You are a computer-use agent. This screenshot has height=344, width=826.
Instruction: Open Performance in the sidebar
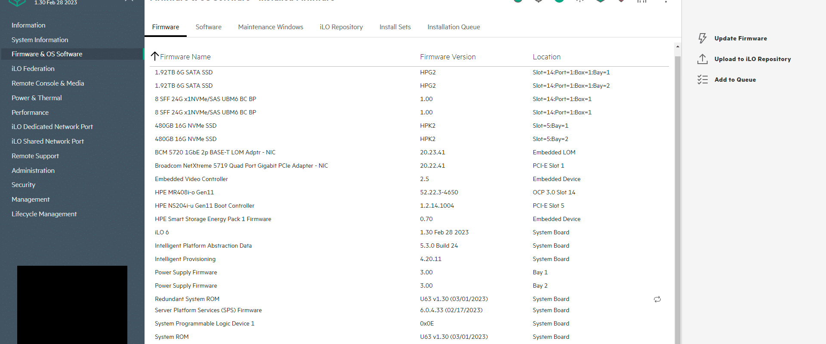(x=30, y=113)
